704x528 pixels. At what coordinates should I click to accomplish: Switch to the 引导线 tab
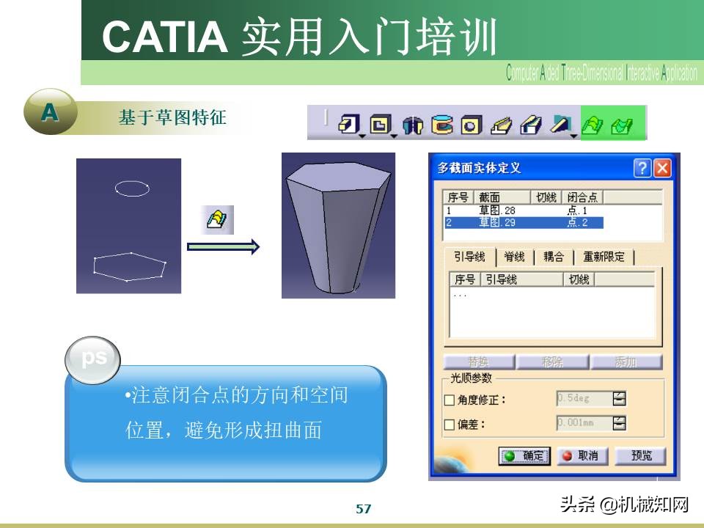coord(469,257)
